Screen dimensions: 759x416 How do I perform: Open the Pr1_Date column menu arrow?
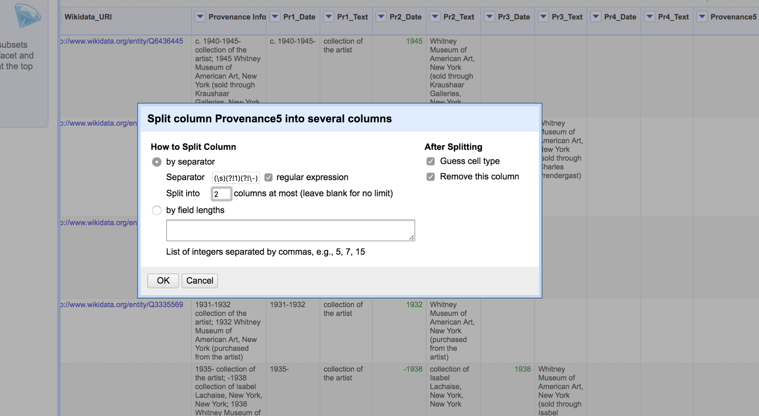[x=275, y=17]
